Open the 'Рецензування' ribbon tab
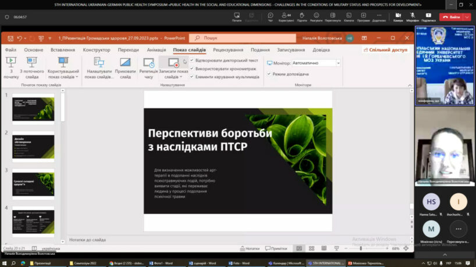 coord(228,50)
